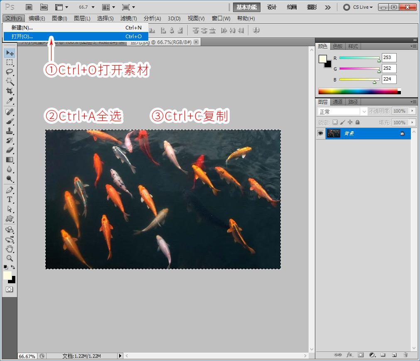Select the Quick Selection tool
The height and width of the screenshot is (361, 420).
click(x=10, y=81)
